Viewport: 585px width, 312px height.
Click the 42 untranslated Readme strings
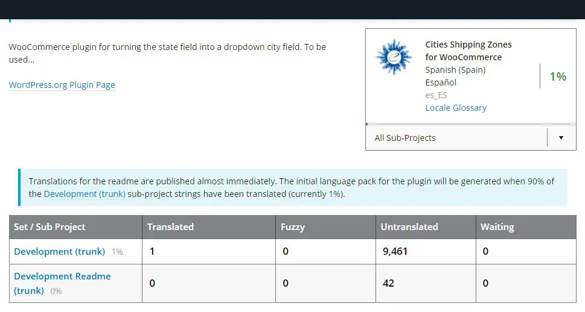(388, 283)
